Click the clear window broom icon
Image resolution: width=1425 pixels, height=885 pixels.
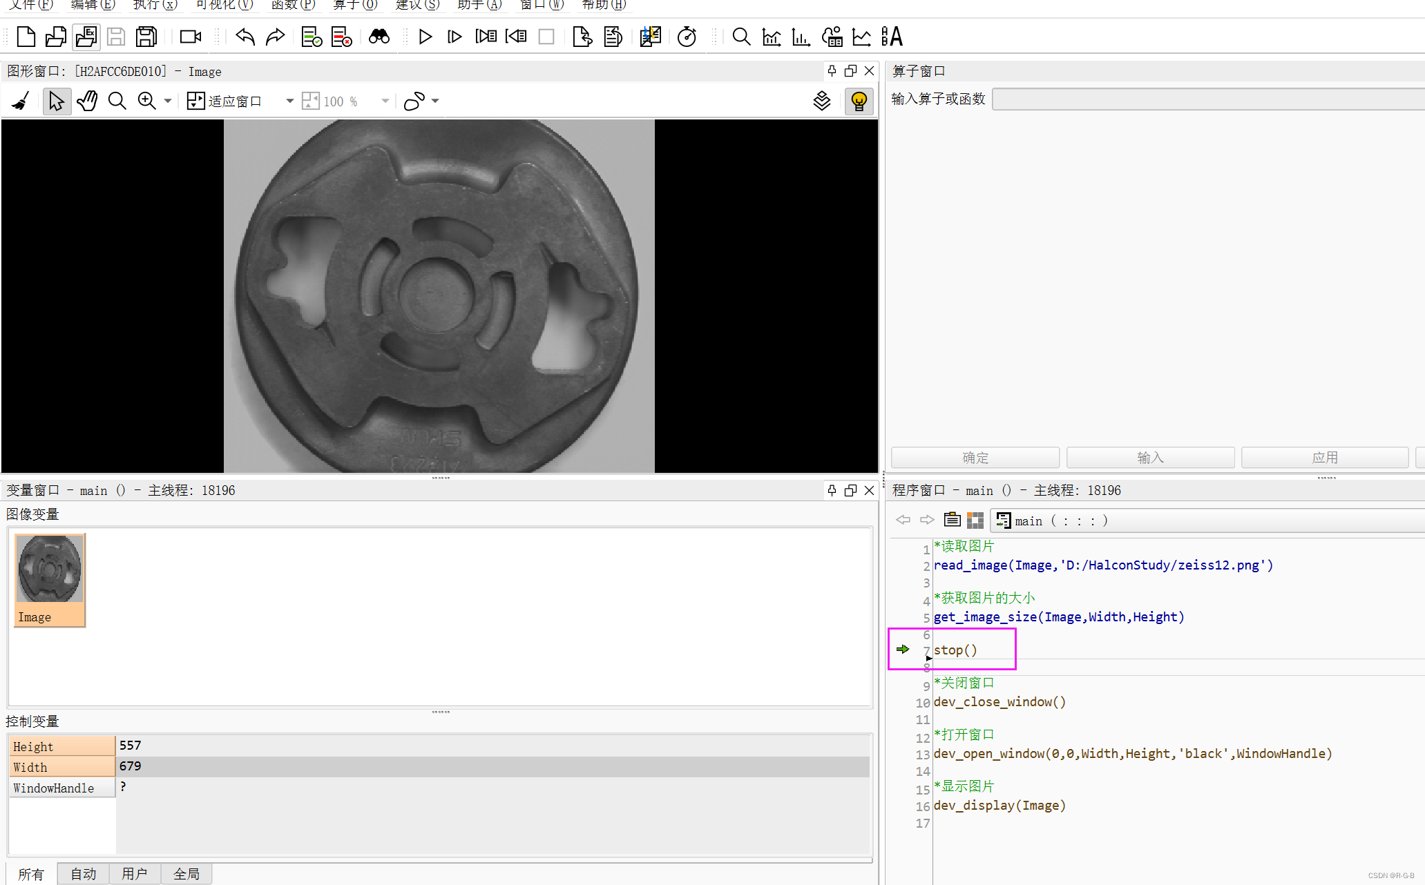click(21, 101)
